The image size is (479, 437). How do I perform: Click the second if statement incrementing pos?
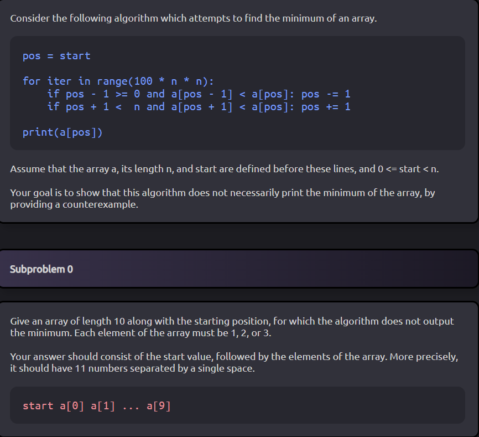tap(199, 106)
